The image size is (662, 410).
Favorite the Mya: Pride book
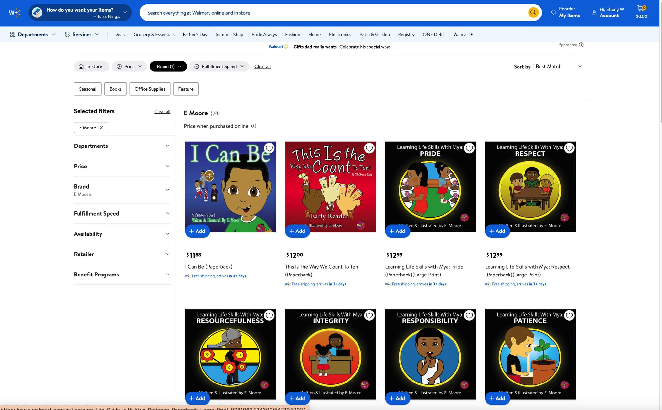pos(469,148)
